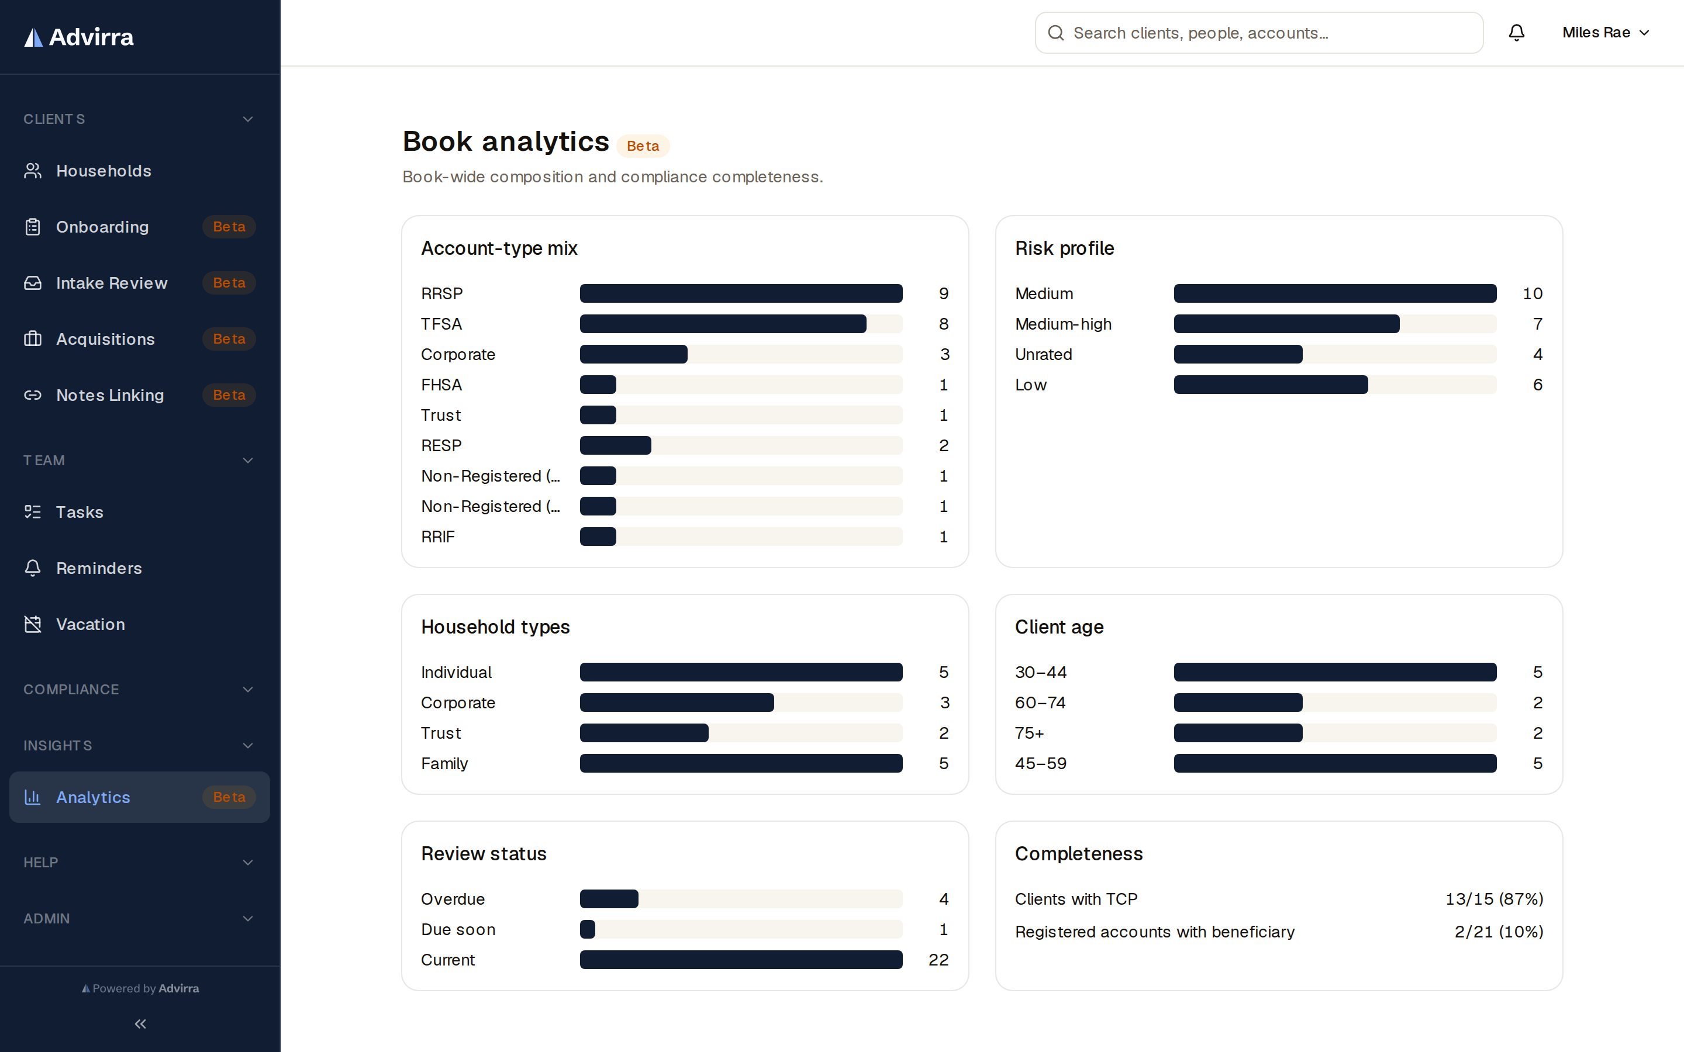Screen dimensions: 1684x1052
Task: Click the Risk profile card heading
Action: tap(1064, 248)
